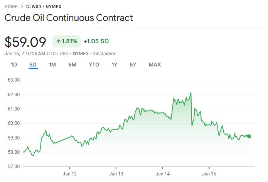Viewport: 268px width, 182px height.
Task: Show the 1M time range
Action: click(x=52, y=65)
